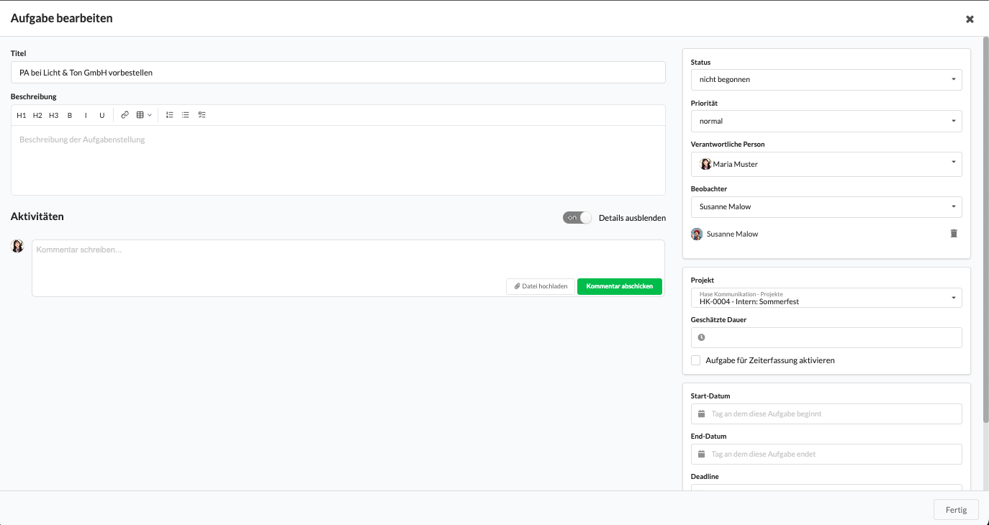Open the Projekt selection dropdown
This screenshot has height=525, width=989.
point(826,298)
